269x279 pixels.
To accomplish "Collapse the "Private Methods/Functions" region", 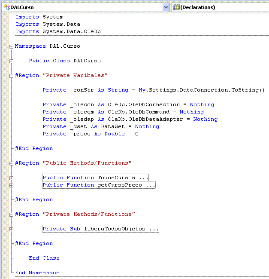I will pyautogui.click(x=11, y=215).
